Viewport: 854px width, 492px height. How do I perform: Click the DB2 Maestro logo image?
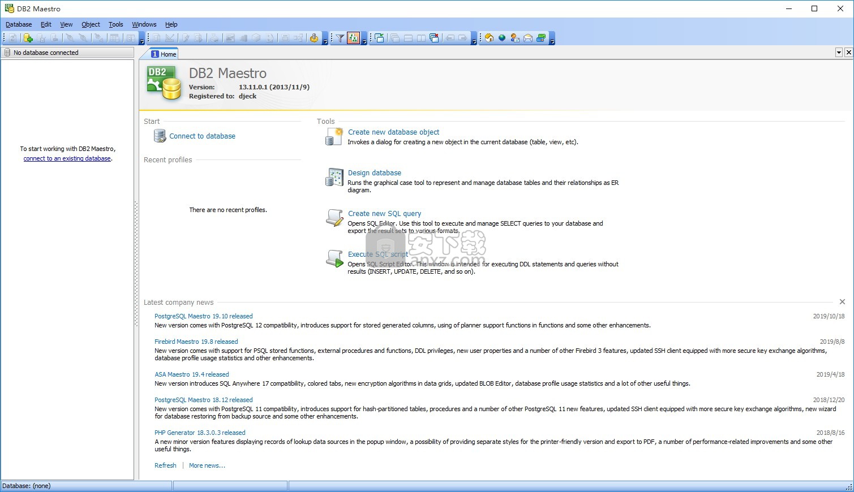(164, 84)
